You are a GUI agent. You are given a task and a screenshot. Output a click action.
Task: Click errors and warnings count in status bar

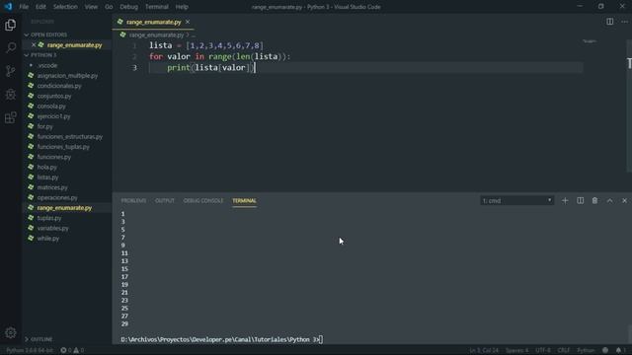point(72,350)
